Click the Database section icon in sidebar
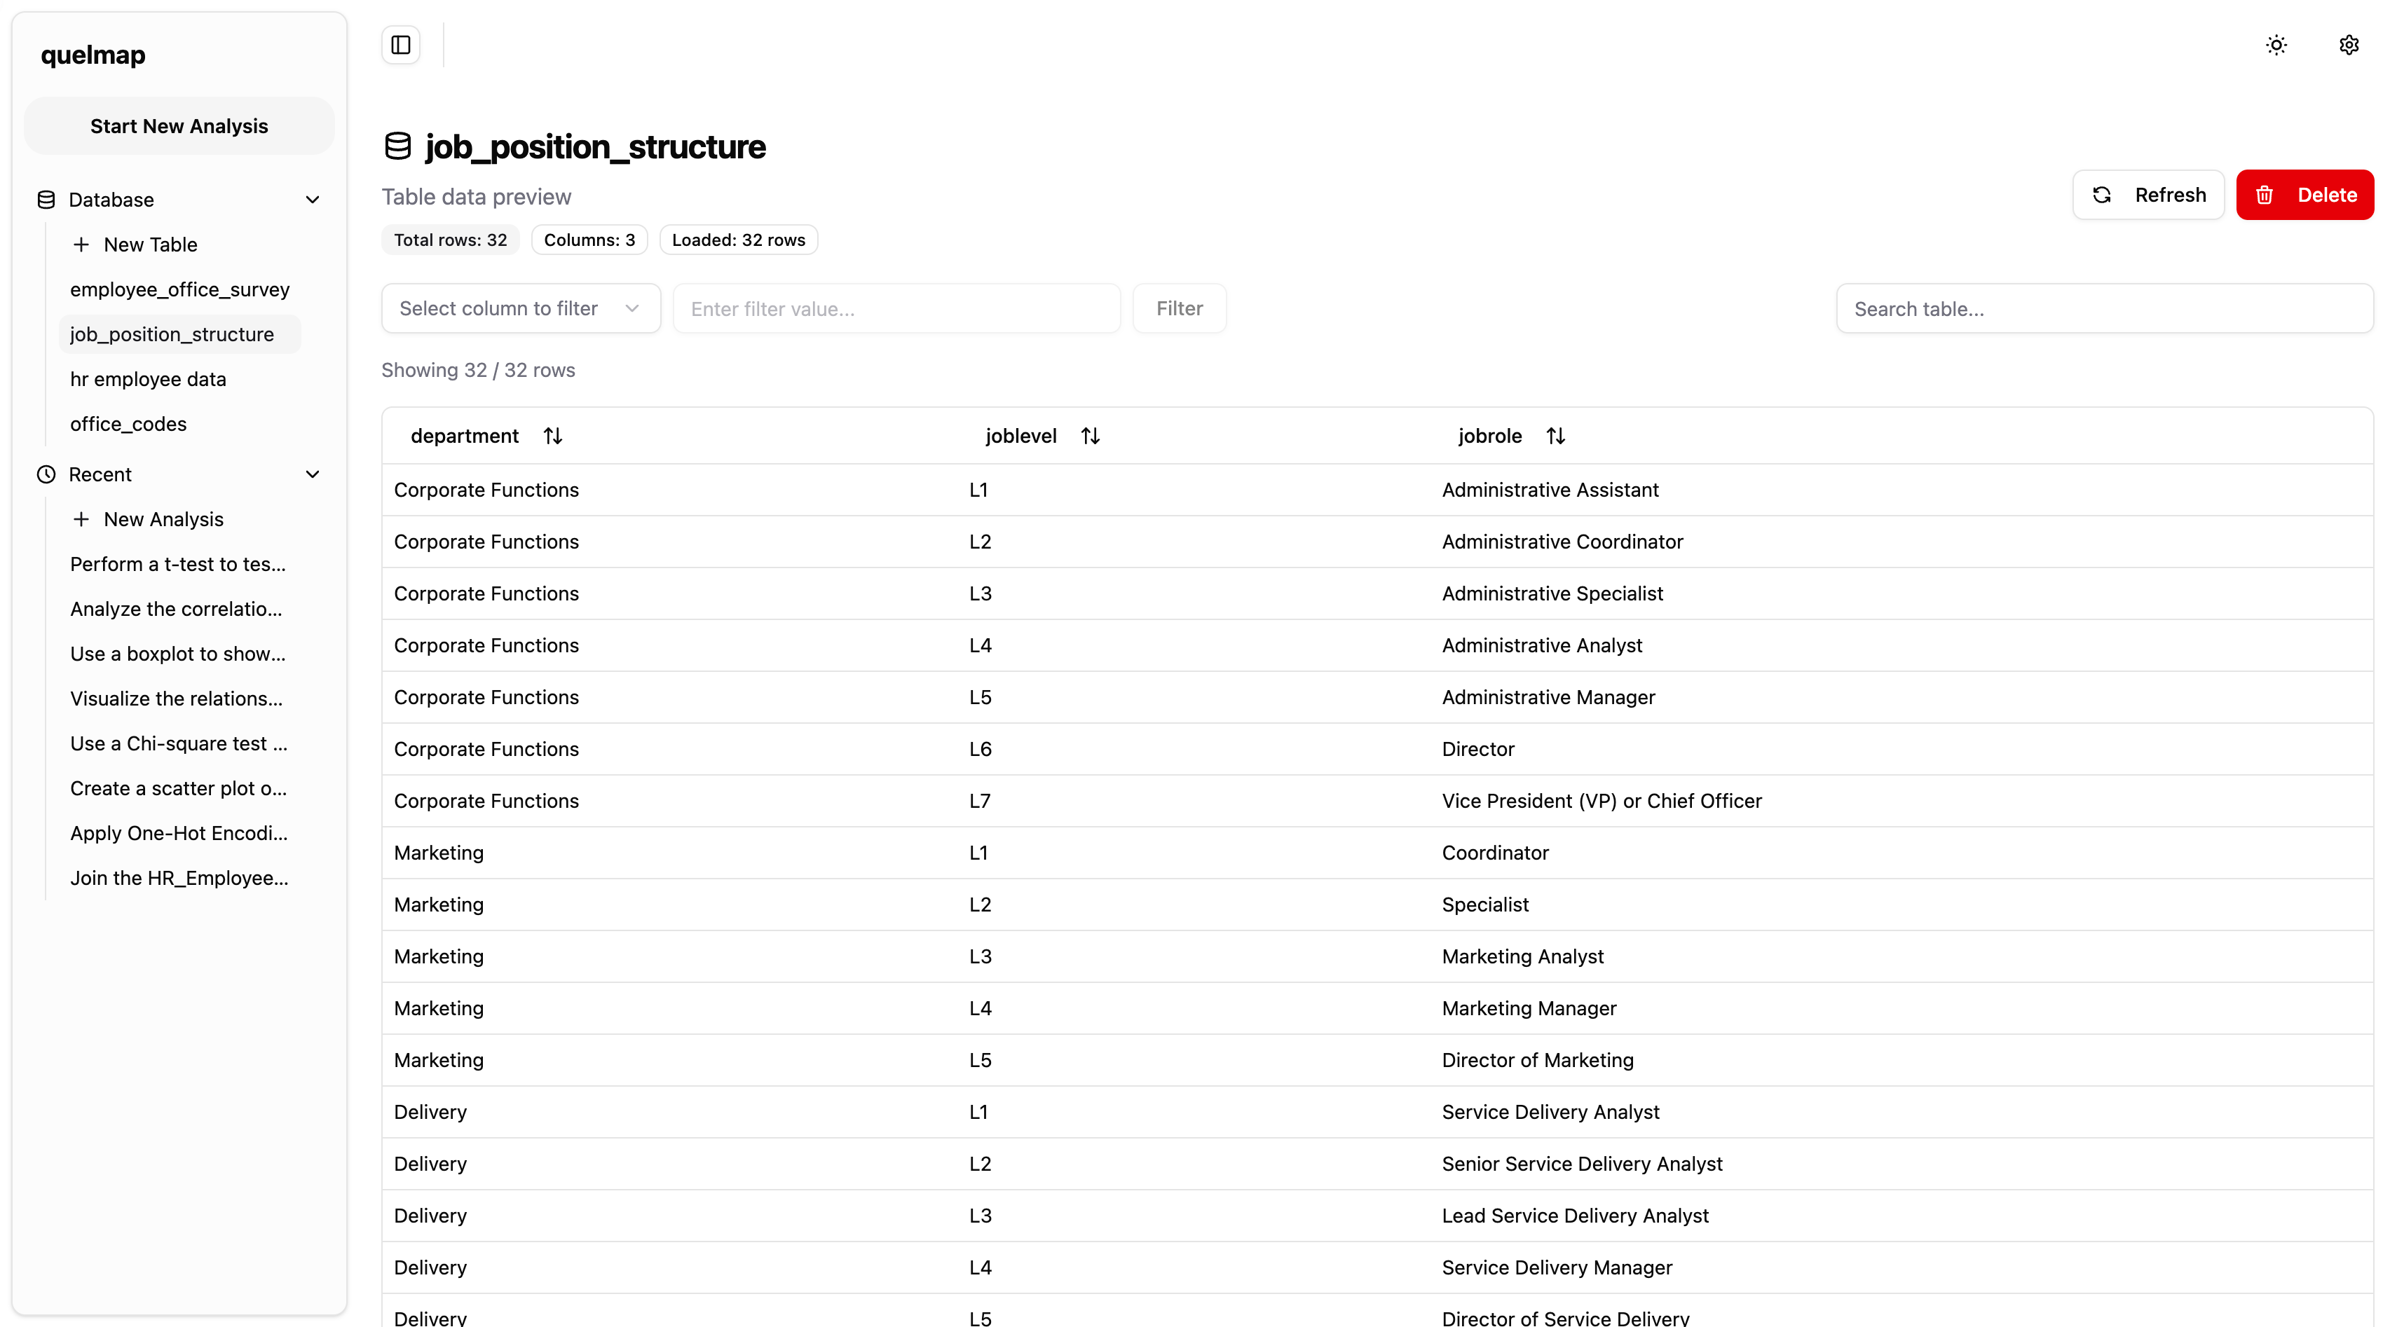The width and height of the screenshot is (2397, 1327). pyautogui.click(x=46, y=199)
